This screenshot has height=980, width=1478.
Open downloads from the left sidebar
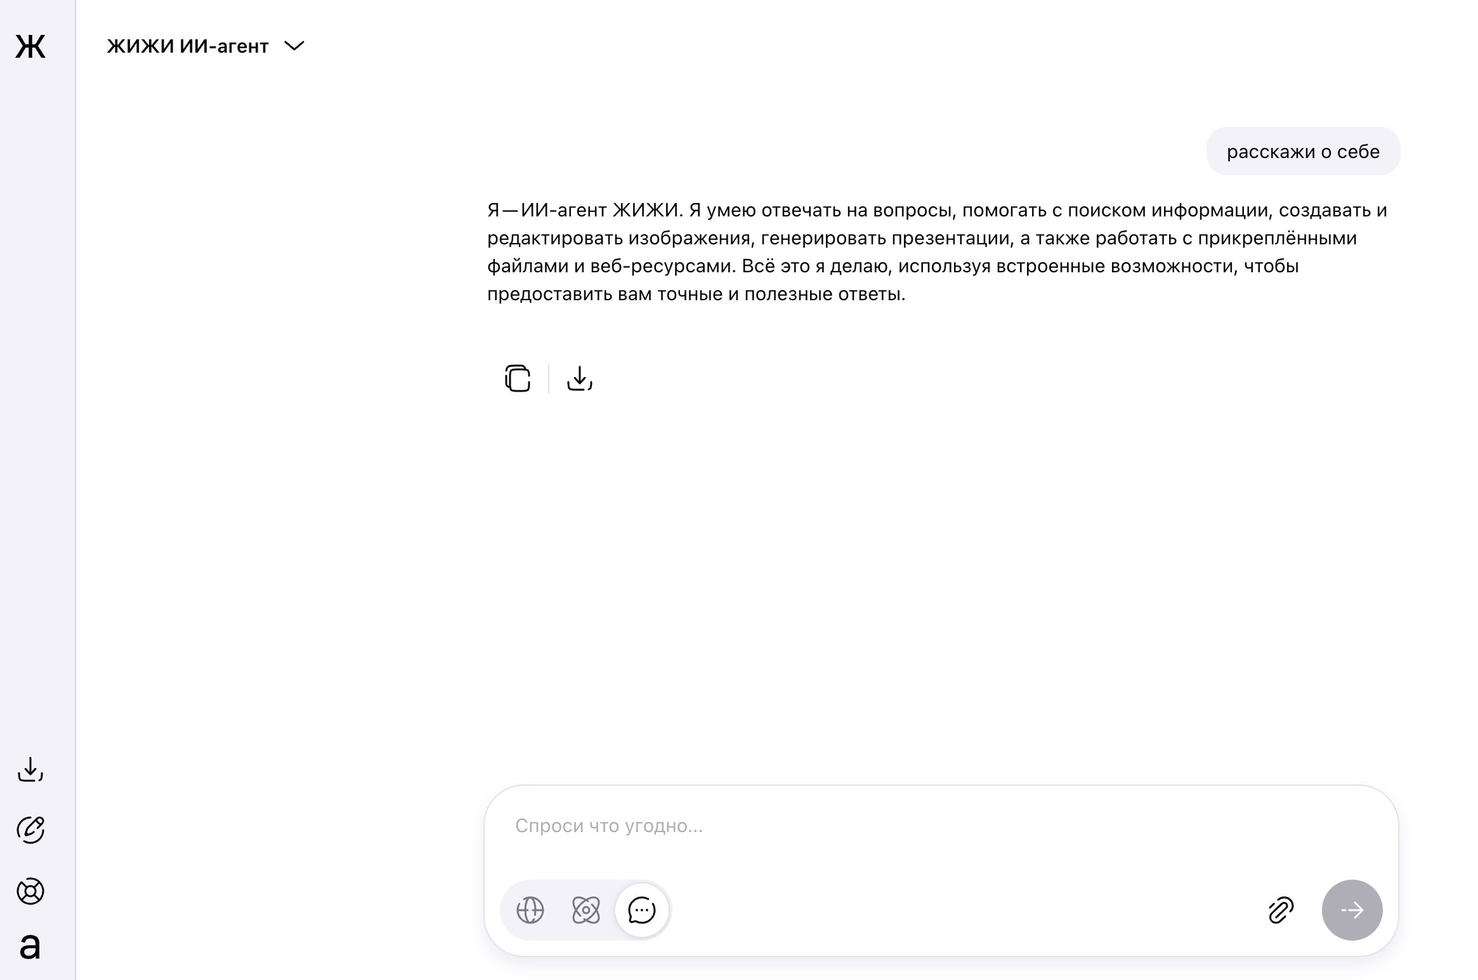click(x=30, y=769)
